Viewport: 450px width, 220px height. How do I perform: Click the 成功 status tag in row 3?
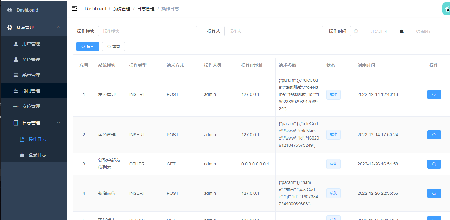click(x=334, y=164)
